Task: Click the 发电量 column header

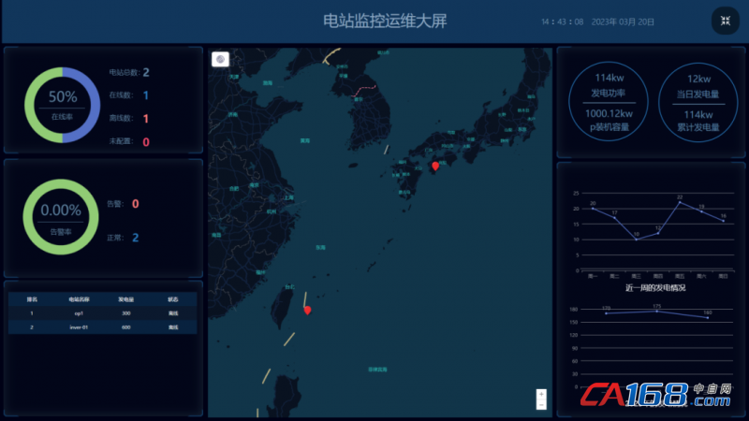Action: click(125, 299)
